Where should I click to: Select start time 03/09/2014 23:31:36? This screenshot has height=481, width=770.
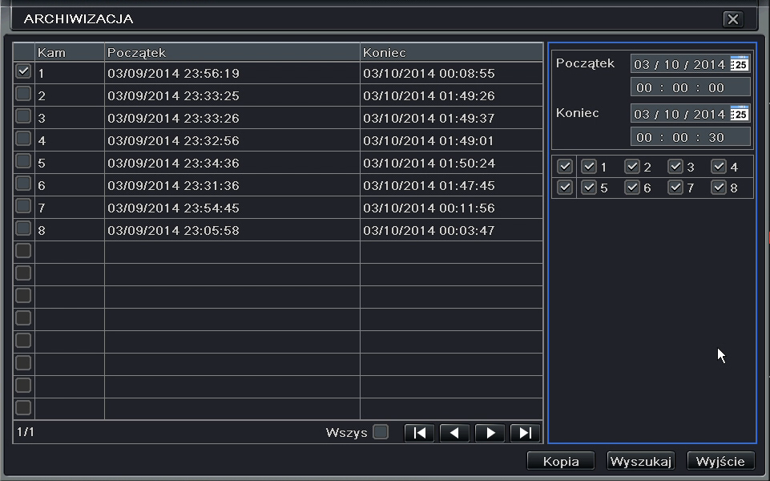click(173, 186)
